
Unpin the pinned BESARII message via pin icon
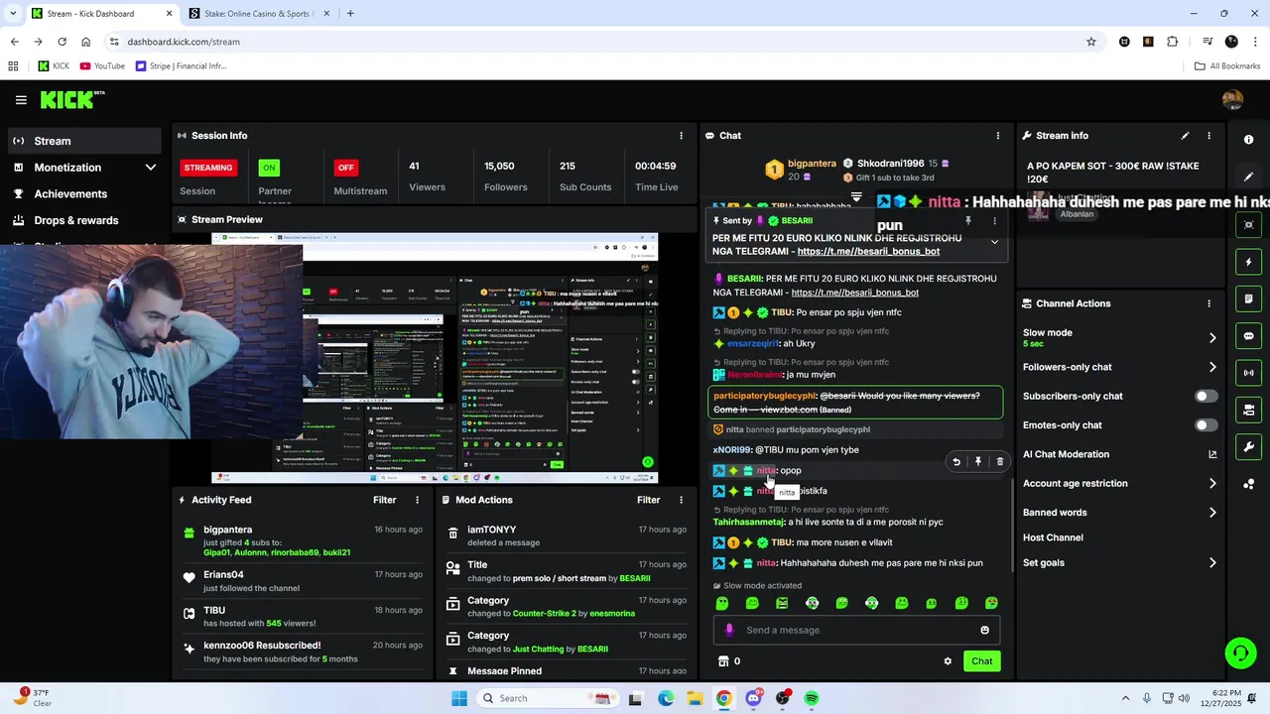pos(967,221)
